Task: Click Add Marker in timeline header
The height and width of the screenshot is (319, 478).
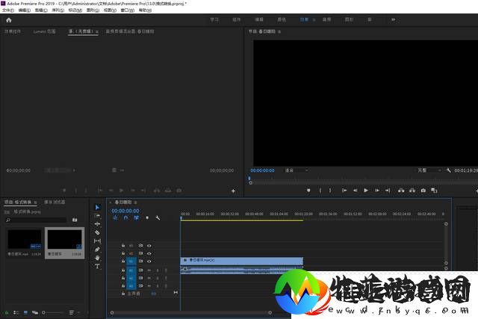Action: (147, 217)
